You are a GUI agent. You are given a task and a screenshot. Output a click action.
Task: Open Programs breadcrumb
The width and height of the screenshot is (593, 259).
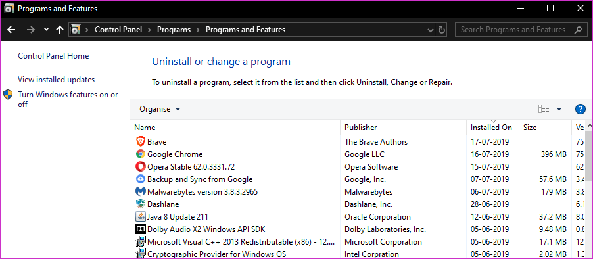pos(174,30)
